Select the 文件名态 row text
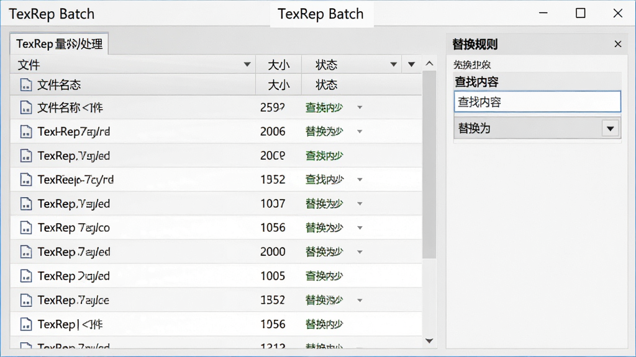 (x=59, y=85)
